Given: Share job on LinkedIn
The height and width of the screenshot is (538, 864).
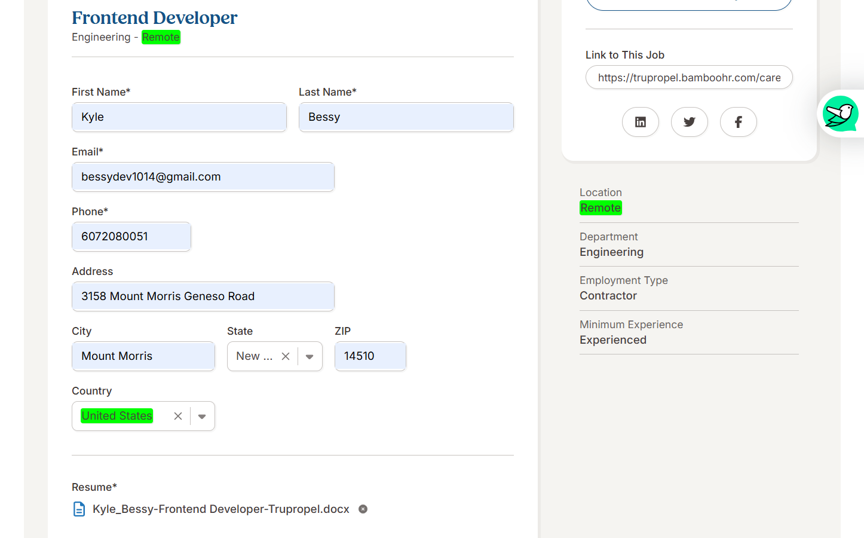Looking at the screenshot, I should point(640,122).
